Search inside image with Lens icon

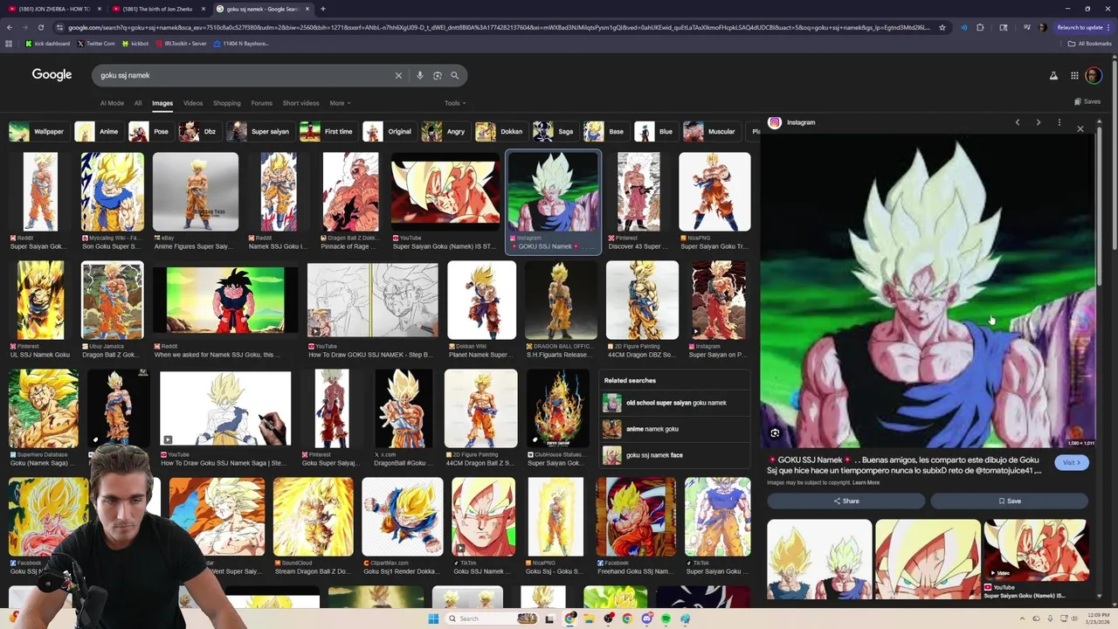pos(775,433)
